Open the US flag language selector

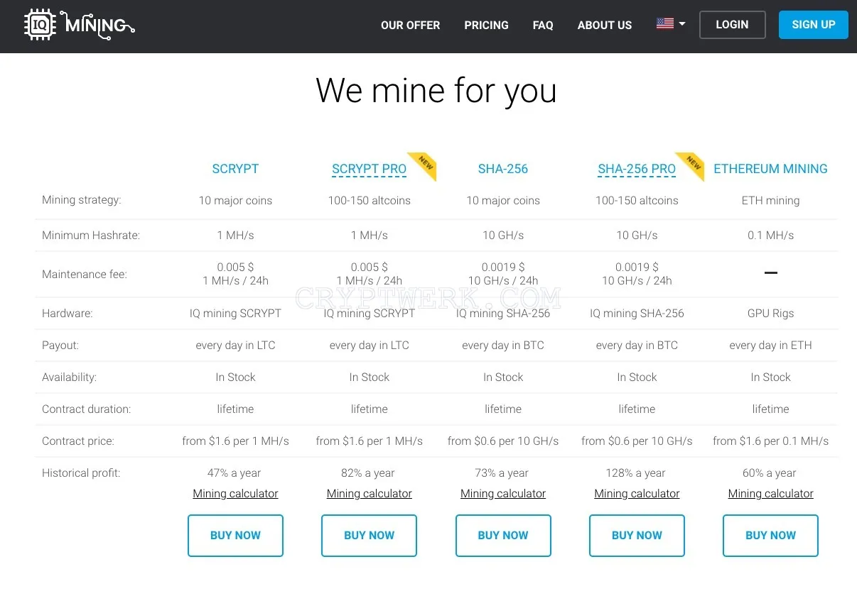point(671,24)
